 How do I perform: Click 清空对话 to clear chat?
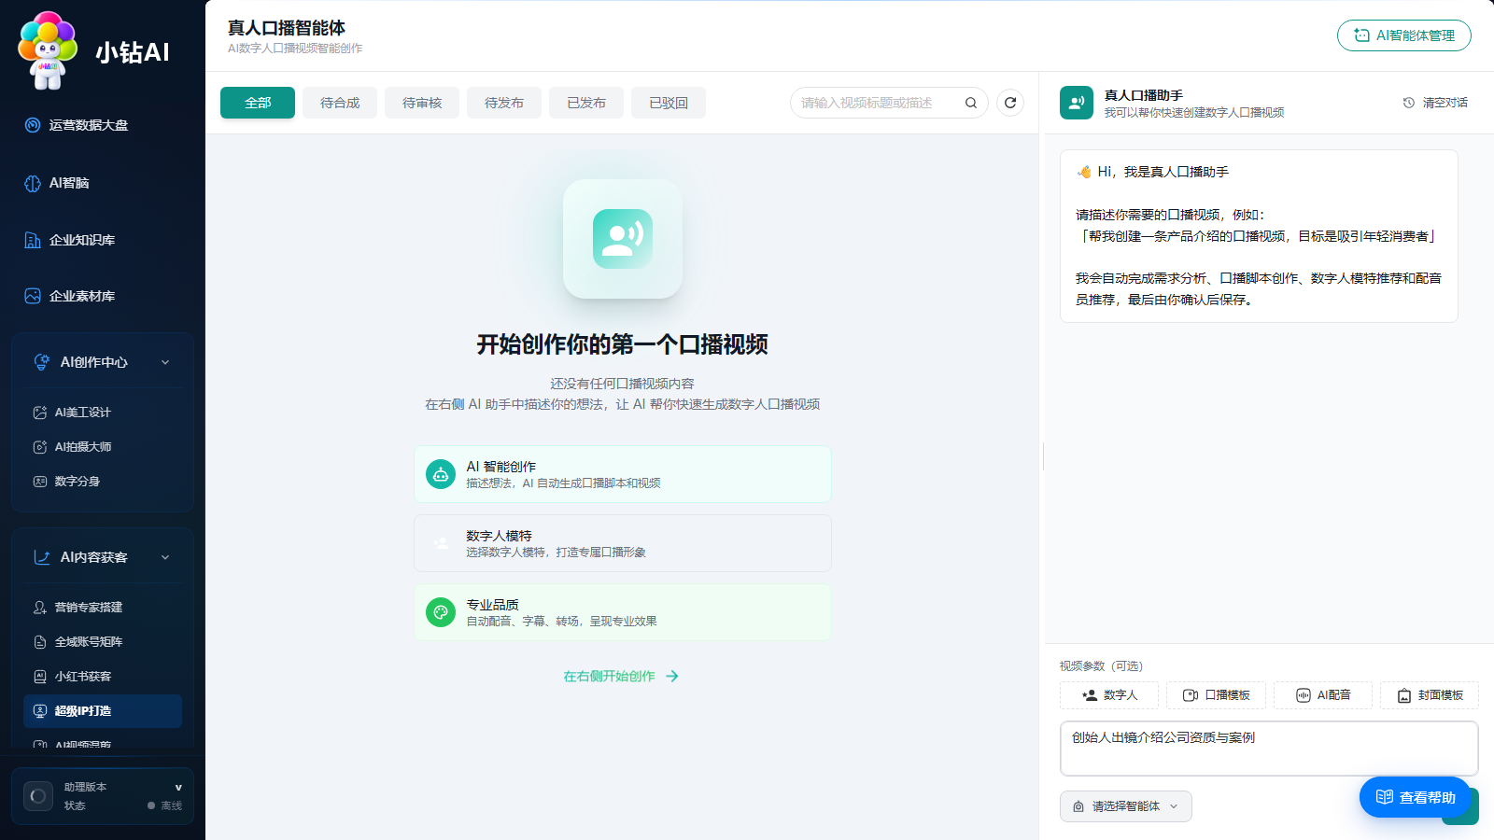click(x=1435, y=103)
